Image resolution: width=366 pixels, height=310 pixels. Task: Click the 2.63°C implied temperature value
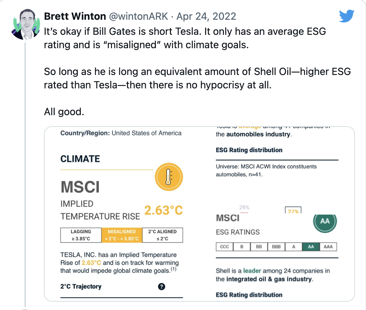coord(164,210)
